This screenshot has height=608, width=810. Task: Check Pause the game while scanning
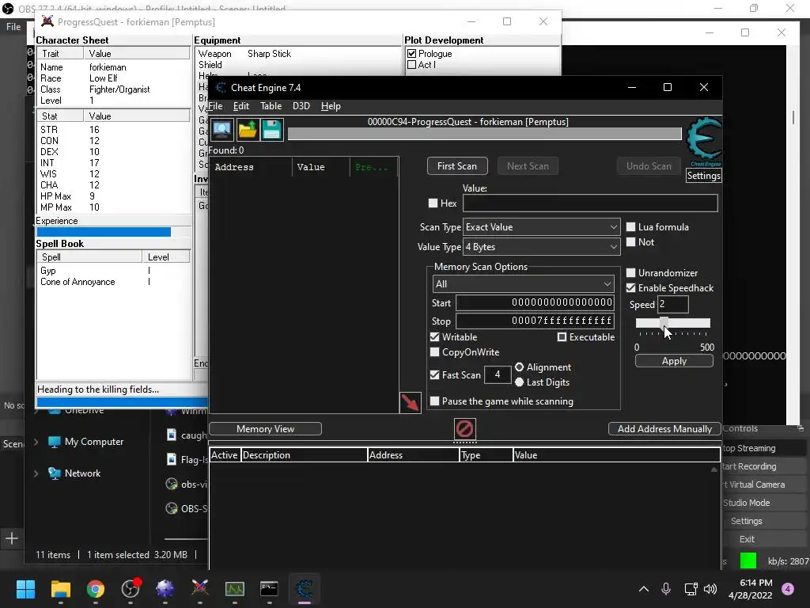click(435, 401)
